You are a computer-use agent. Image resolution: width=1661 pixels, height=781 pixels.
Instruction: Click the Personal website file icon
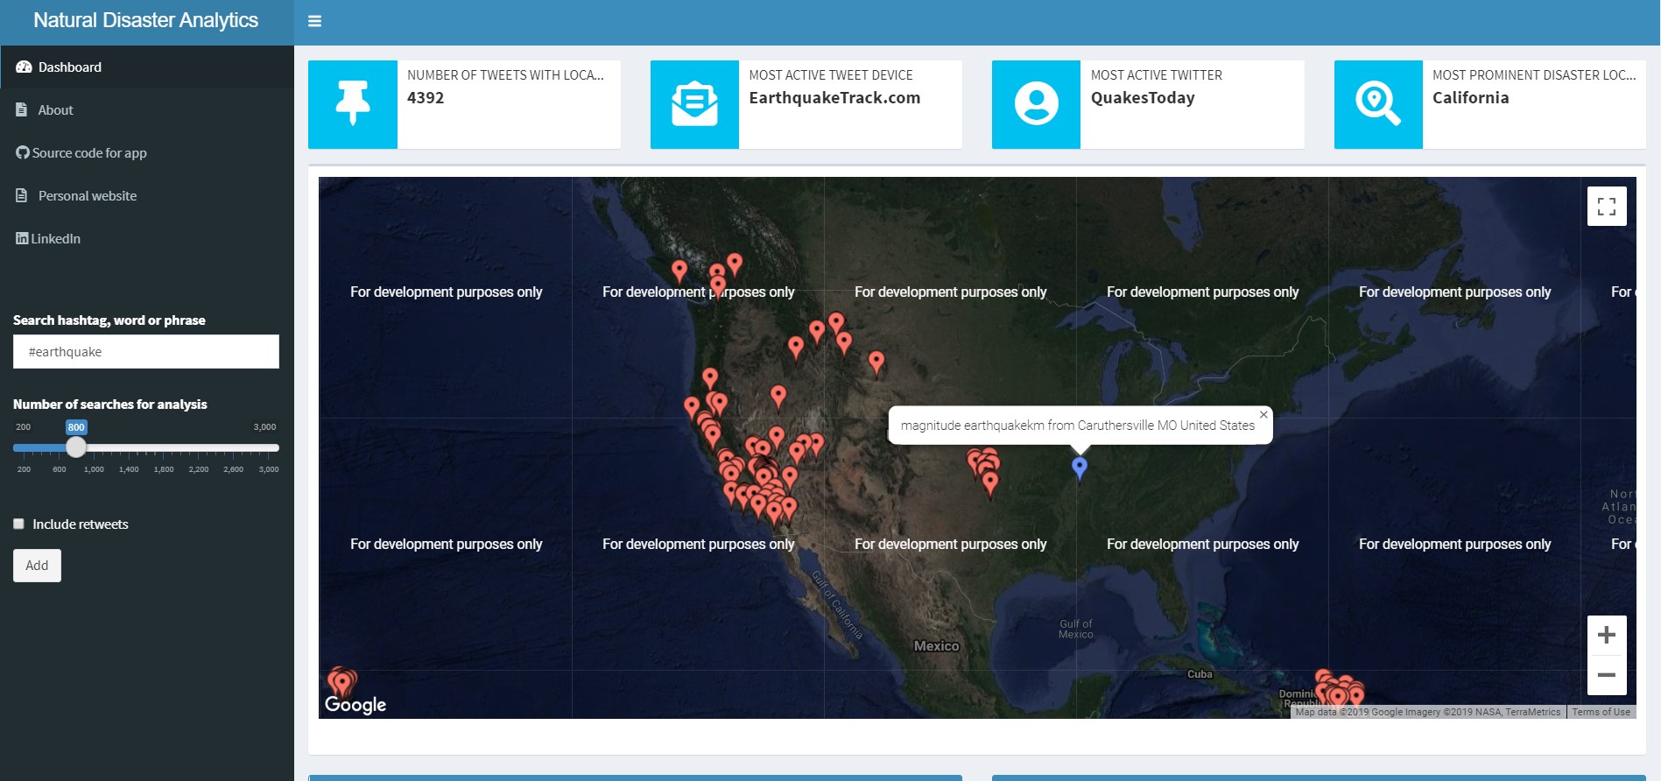22,195
